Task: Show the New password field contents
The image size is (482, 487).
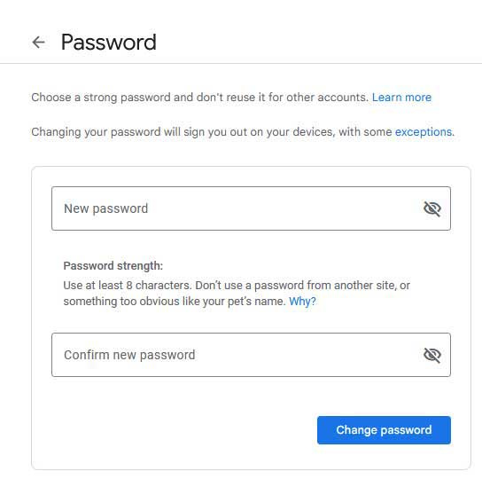Action: click(432, 208)
